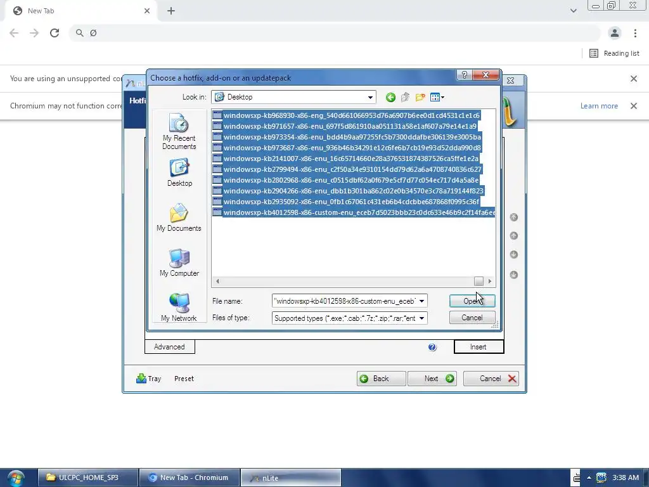
Task: Select file windowsxp-kb4012598-x86-custom-enu
Action: click(x=354, y=212)
